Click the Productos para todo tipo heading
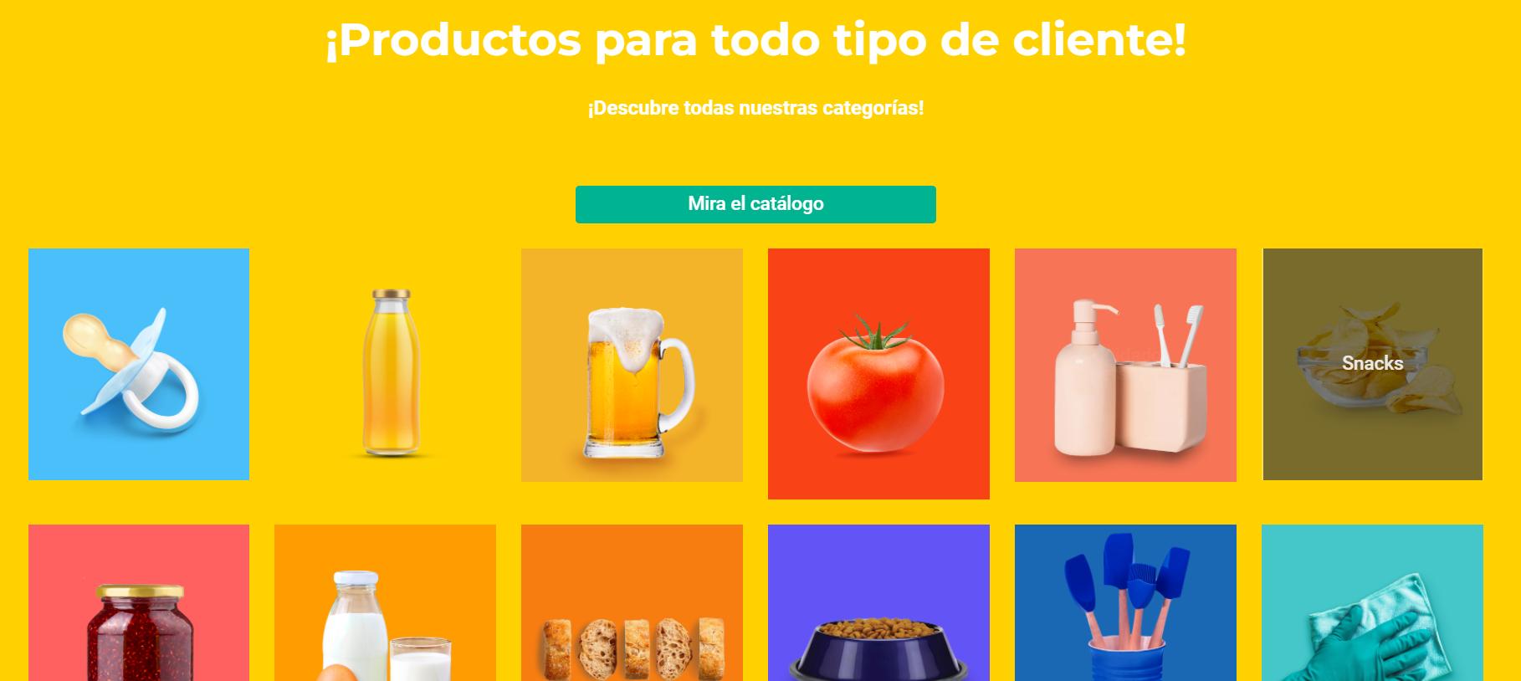Image resolution: width=1521 pixels, height=681 pixels. pyautogui.click(x=755, y=39)
